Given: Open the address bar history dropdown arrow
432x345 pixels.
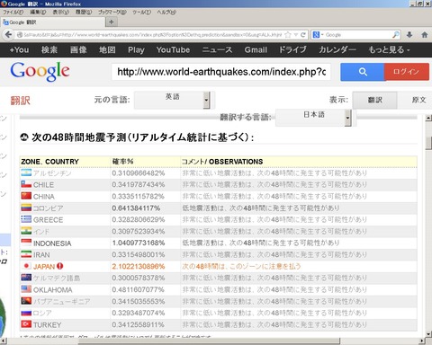Looking at the screenshot, I should (x=296, y=35).
